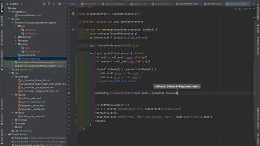Open the Device Manager tool window
Screen dimensions: 260x146
pos(258,45)
